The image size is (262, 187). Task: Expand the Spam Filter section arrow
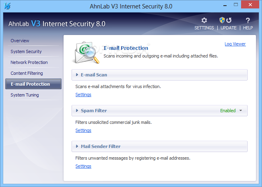pos(77,111)
